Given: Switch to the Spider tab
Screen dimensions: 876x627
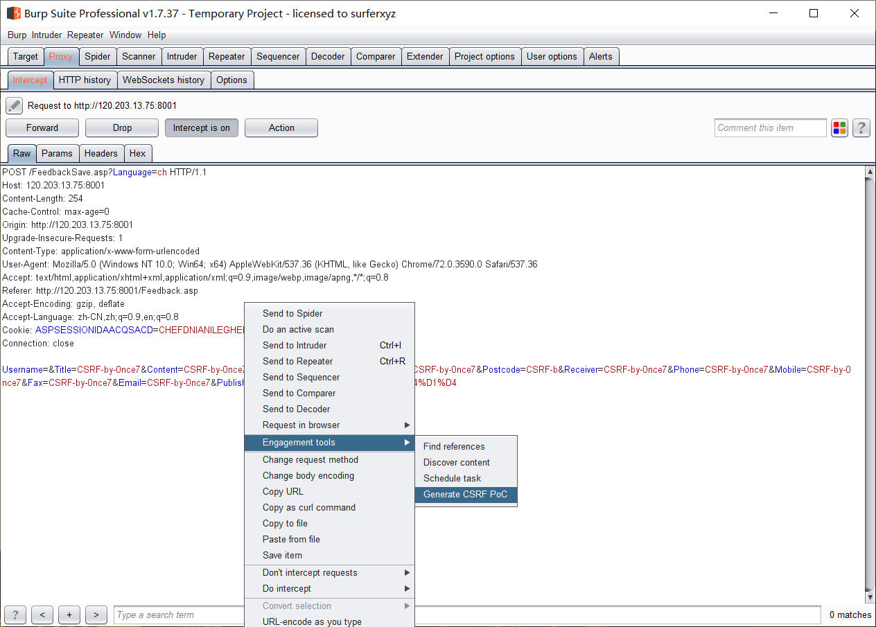Looking at the screenshot, I should click(98, 57).
